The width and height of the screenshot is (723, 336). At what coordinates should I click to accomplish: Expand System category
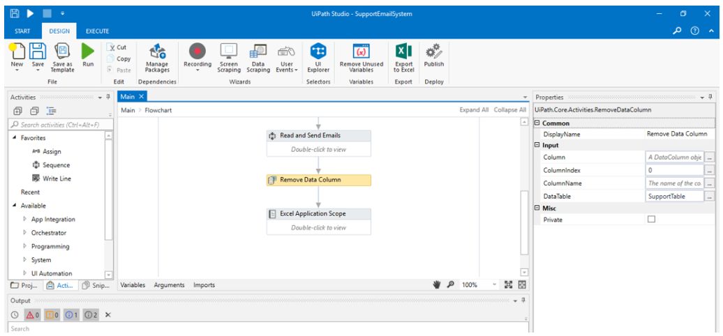[25, 259]
